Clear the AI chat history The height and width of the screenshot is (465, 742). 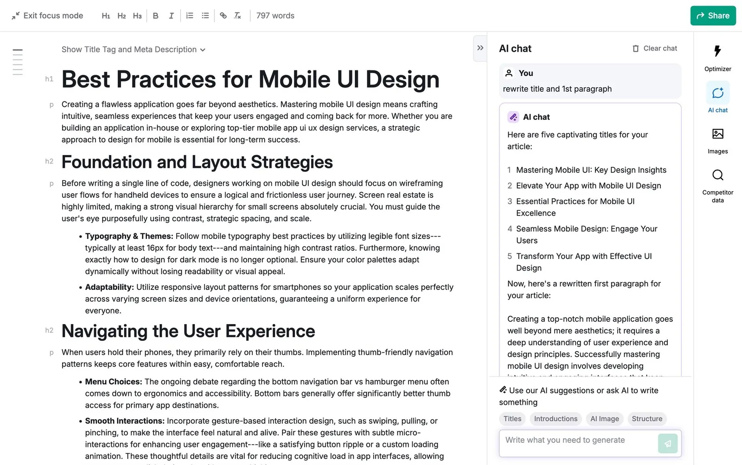point(655,49)
